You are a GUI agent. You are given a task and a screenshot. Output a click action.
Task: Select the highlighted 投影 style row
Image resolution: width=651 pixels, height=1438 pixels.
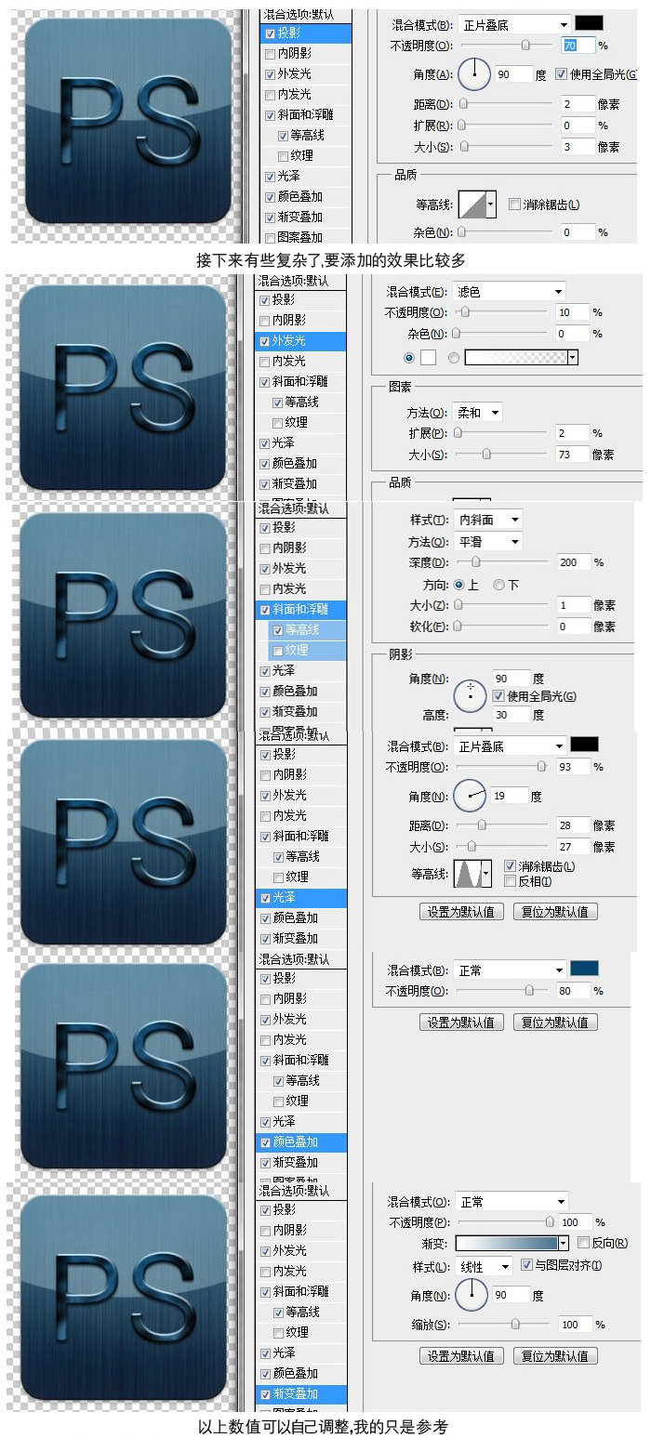(x=305, y=33)
